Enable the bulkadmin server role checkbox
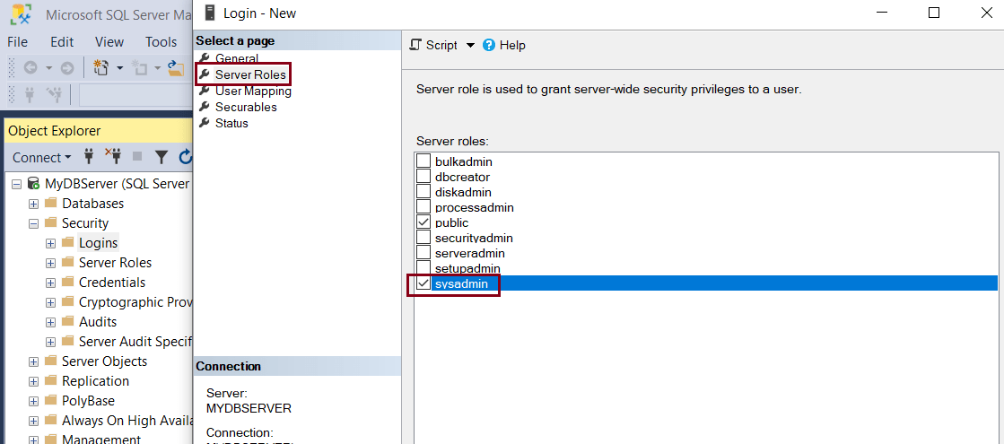Image resolution: width=1004 pixels, height=444 pixels. [423, 161]
